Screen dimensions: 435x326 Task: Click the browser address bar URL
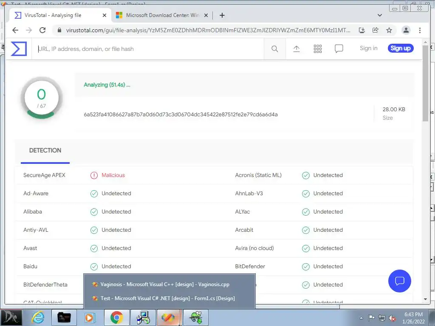pyautogui.click(x=208, y=30)
